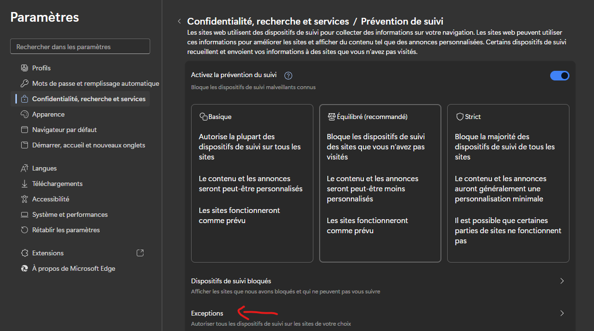594x331 pixels.
Task: Disable the tracking prevention toggle
Action: (559, 76)
